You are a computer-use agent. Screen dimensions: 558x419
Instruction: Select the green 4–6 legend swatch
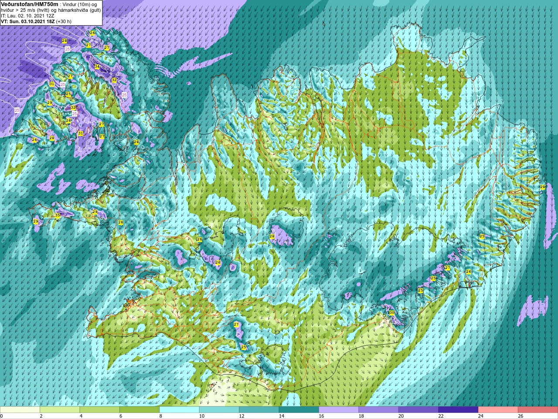click(99, 410)
